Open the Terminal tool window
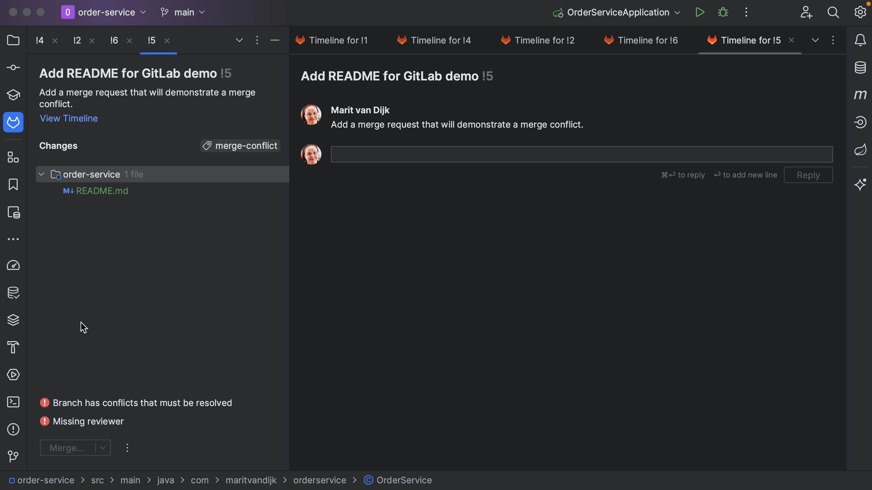This screenshot has width=872, height=490. (13, 402)
